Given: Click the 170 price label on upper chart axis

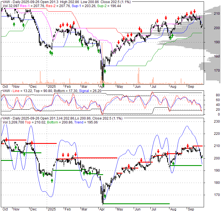Looking at the screenshot, I should (x=217, y=71).
